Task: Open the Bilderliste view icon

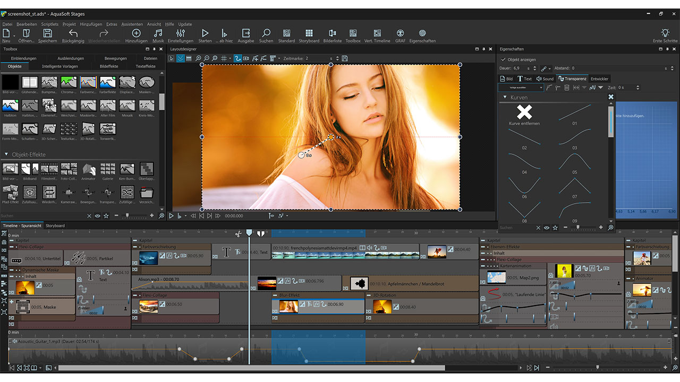Action: (x=333, y=34)
